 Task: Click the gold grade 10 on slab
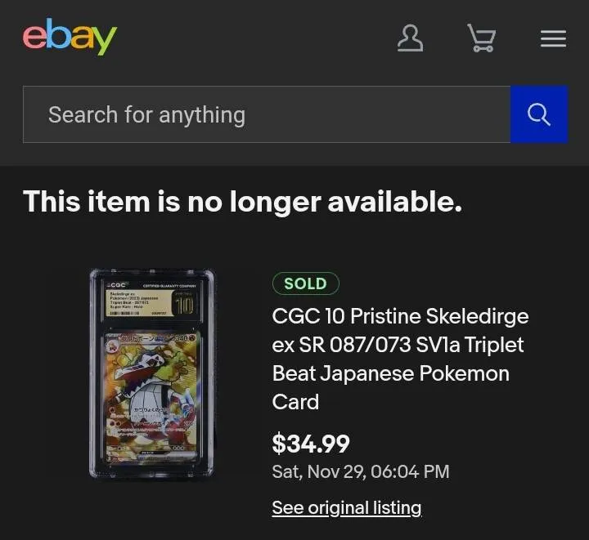(185, 306)
